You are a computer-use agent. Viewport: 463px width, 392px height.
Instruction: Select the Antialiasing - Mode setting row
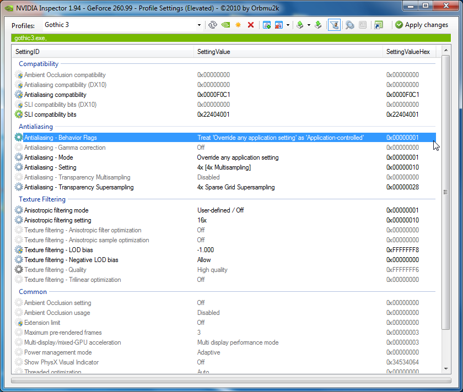[51, 157]
